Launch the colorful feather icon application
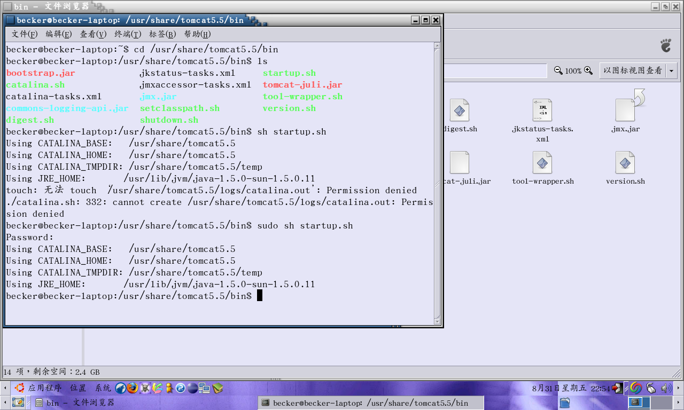This screenshot has height=410, width=684. [157, 388]
